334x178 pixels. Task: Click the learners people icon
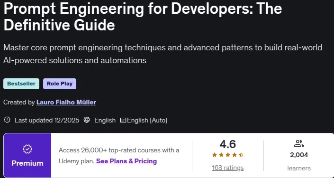(299, 143)
